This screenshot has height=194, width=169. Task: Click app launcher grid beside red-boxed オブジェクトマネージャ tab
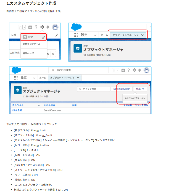[76, 35]
